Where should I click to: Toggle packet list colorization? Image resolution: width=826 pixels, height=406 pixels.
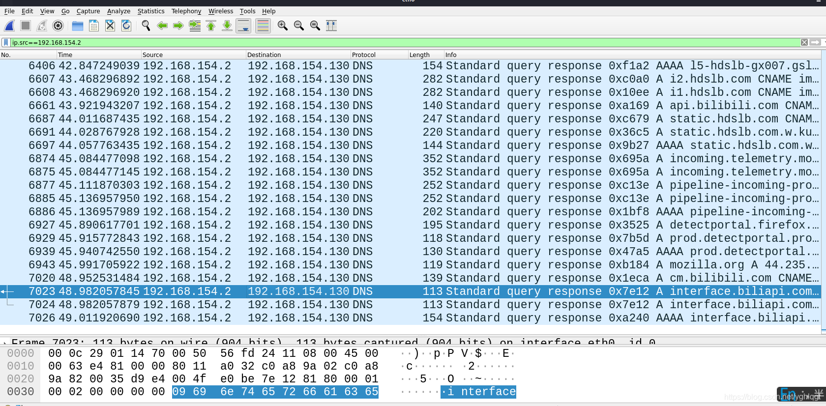point(263,26)
